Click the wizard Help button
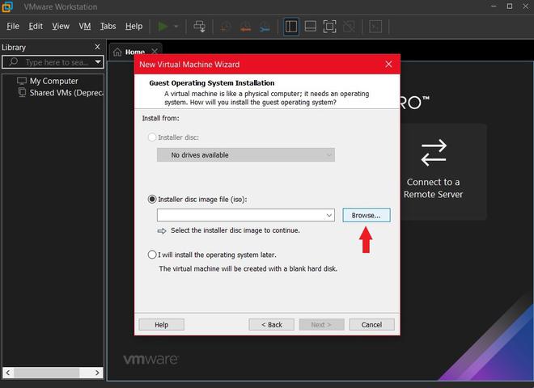This screenshot has width=534, height=388. tap(162, 325)
